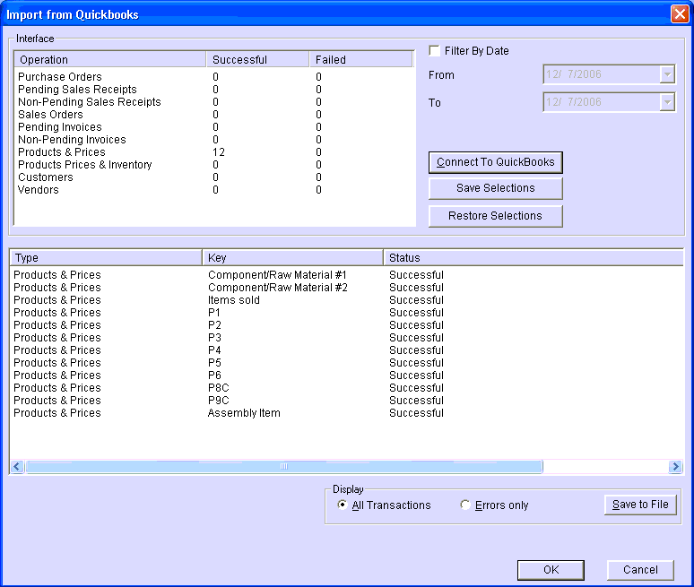
Task: Click the successful count 12 value
Action: pos(219,152)
